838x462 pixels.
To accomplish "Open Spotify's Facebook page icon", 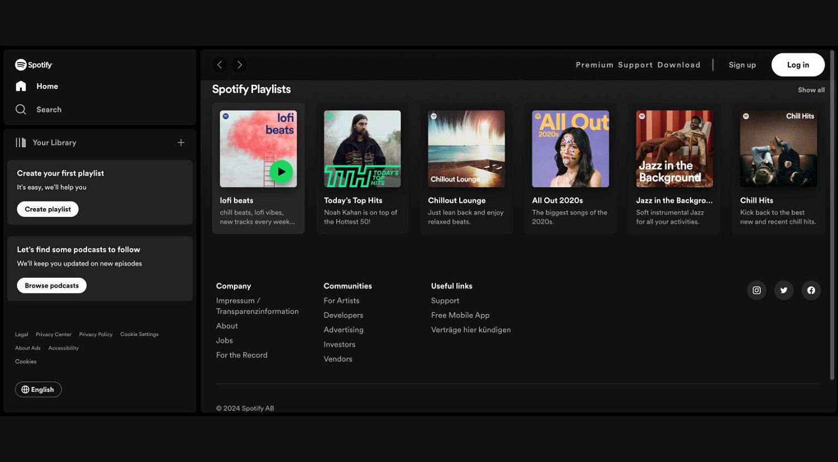I will [x=811, y=290].
